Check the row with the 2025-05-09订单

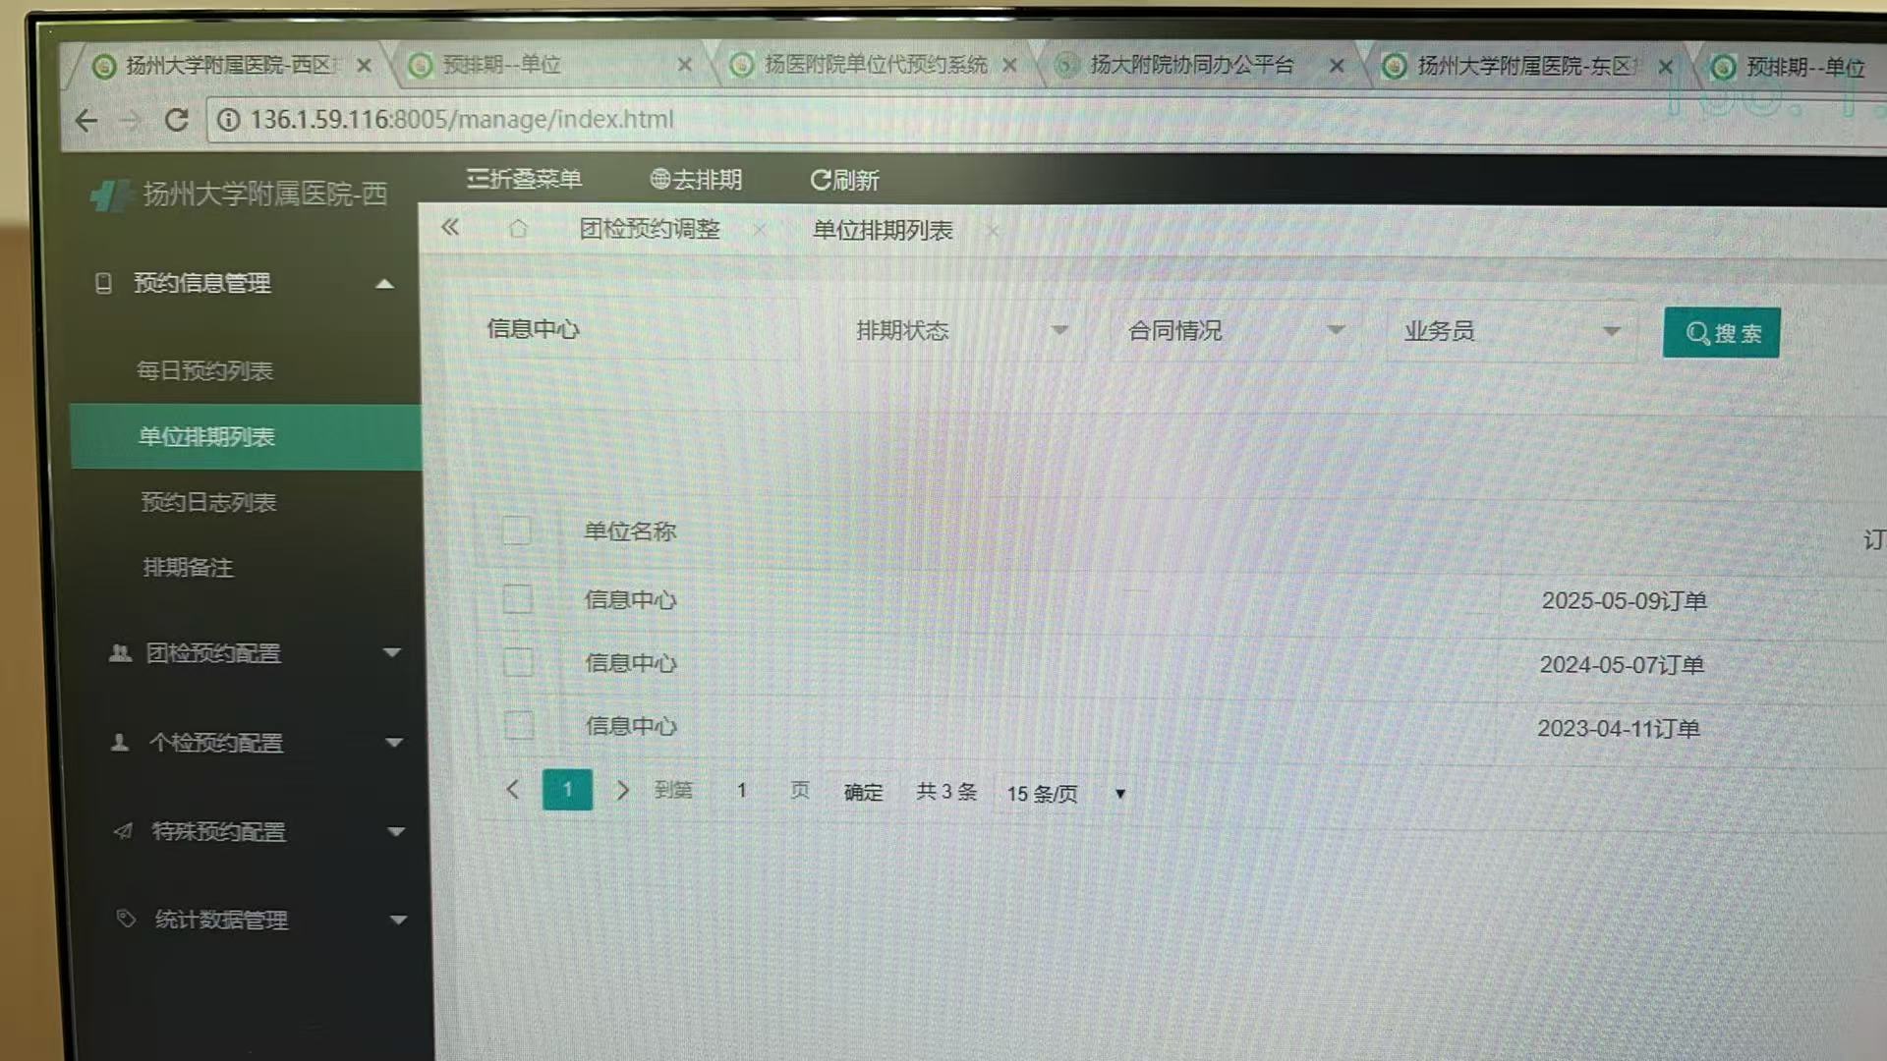(x=517, y=598)
